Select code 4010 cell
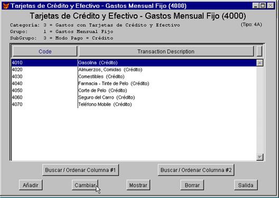 [x=44, y=62]
